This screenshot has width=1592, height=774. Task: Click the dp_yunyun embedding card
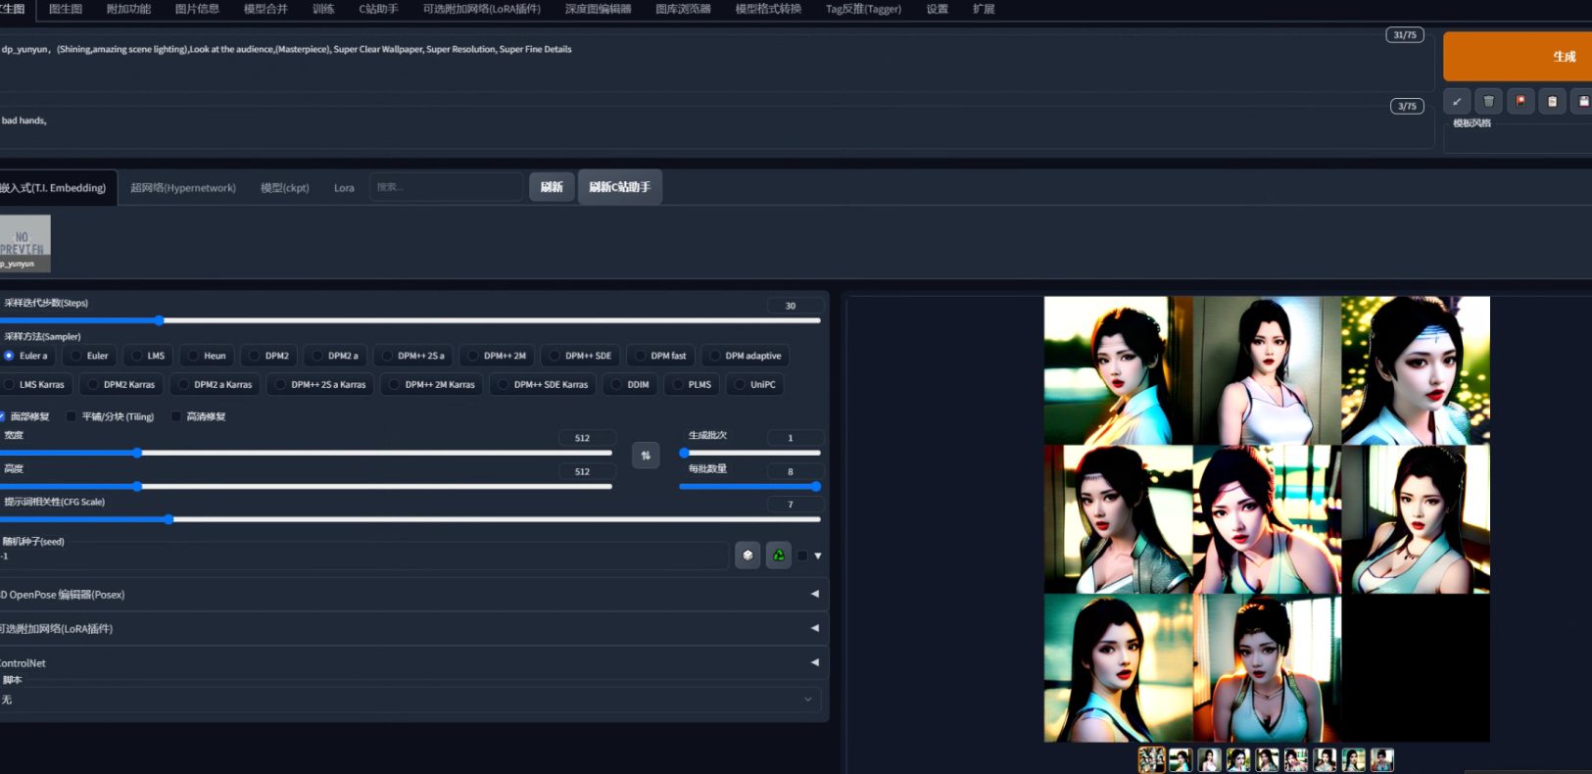point(24,243)
